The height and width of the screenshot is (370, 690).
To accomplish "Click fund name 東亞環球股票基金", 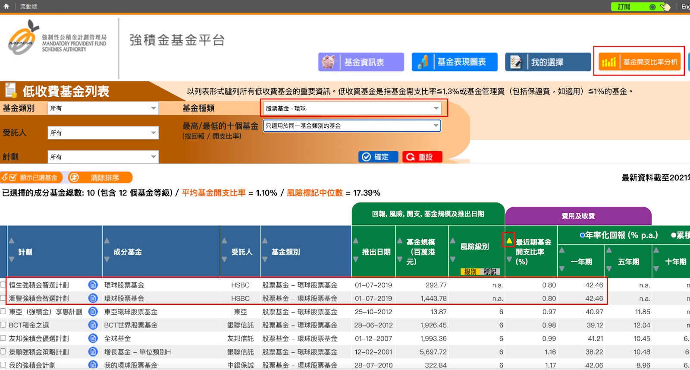I will click(131, 312).
